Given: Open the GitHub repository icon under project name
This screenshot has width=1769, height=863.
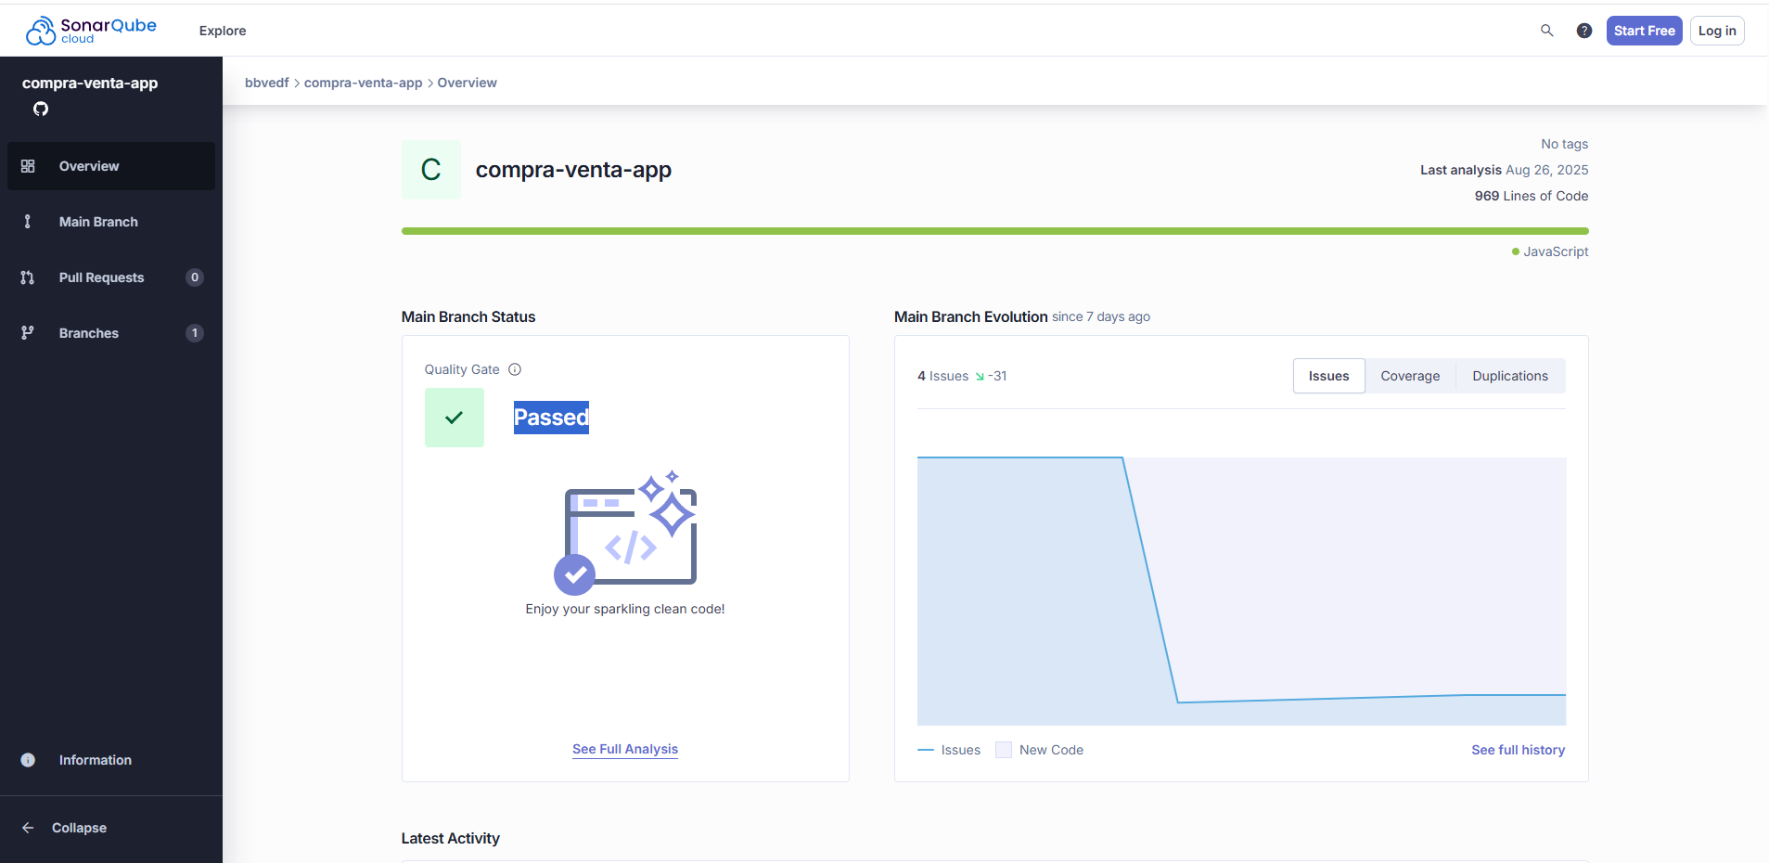Looking at the screenshot, I should (x=41, y=109).
